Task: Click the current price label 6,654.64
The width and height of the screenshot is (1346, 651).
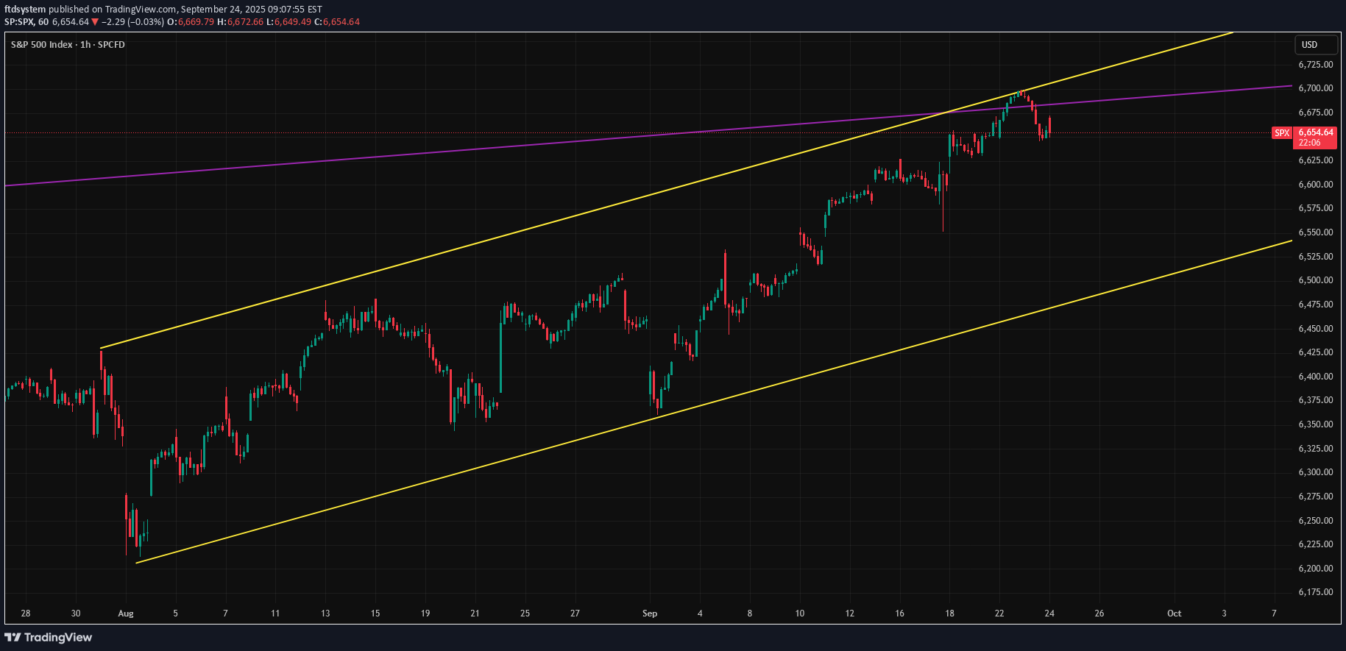Action: (1315, 132)
